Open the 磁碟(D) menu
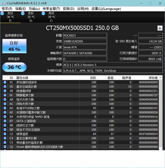This screenshot has width=165, height=168. [69, 9]
